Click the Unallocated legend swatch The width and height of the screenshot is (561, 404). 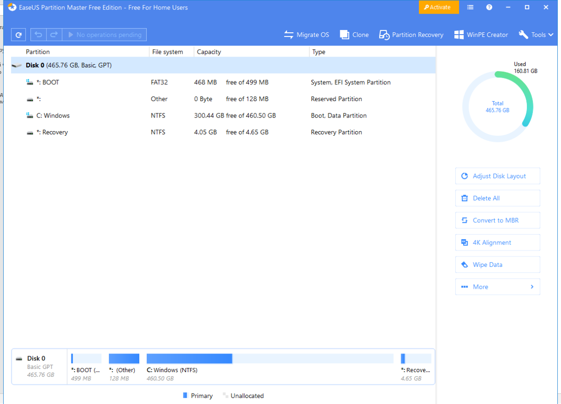225,396
